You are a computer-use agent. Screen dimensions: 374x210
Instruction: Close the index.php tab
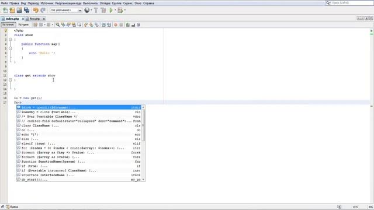(x=23, y=19)
